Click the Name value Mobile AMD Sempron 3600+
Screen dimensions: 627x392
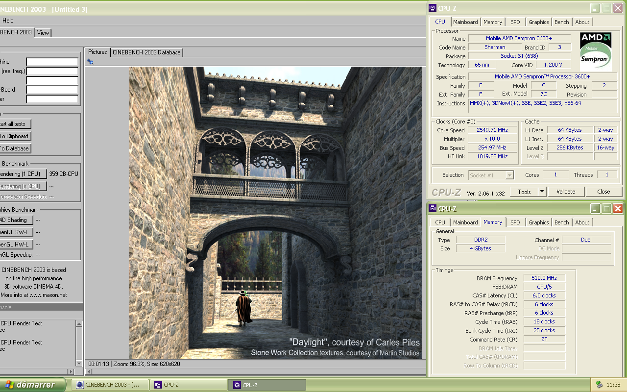(520, 38)
